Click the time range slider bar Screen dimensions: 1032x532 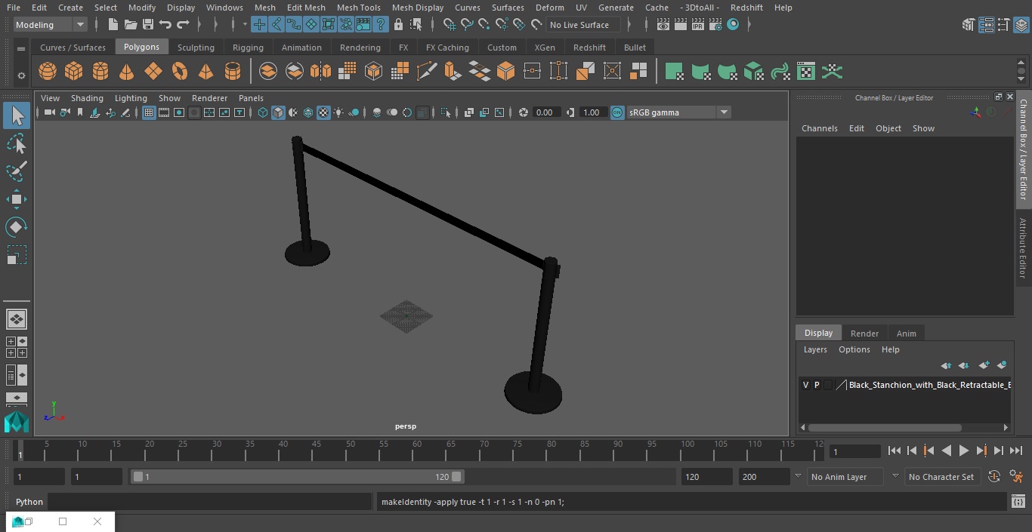(297, 477)
